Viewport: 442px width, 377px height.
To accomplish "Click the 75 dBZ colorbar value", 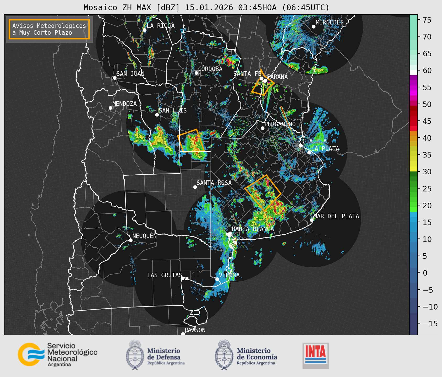I will pos(427,20).
